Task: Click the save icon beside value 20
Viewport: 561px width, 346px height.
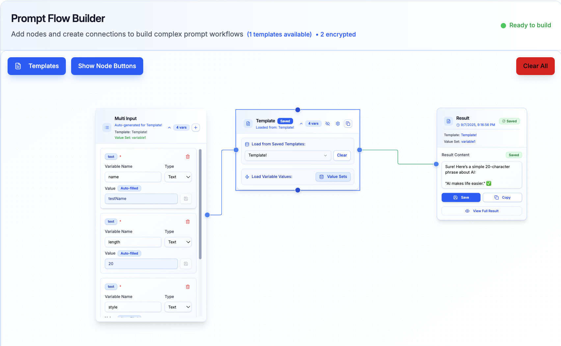Action: point(186,264)
